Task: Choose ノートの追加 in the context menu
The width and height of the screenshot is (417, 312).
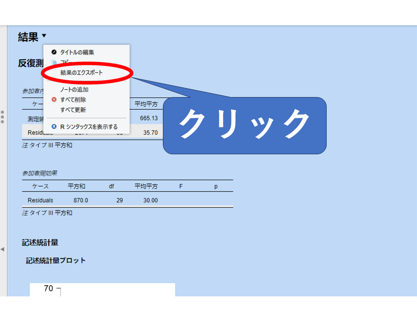Action: tap(74, 90)
